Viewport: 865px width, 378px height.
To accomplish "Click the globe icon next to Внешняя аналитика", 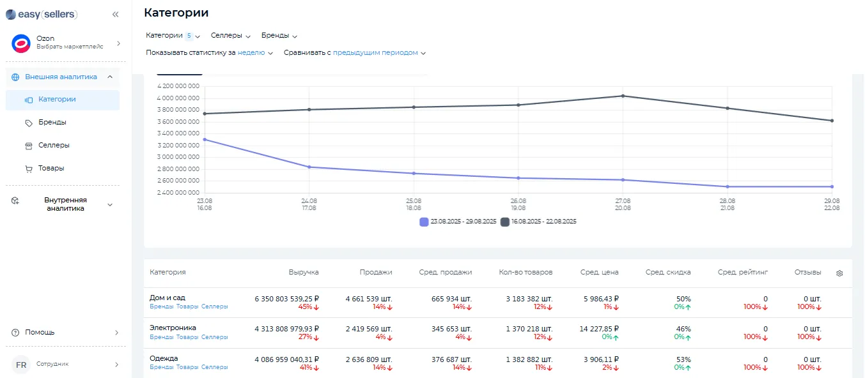I will tap(16, 77).
